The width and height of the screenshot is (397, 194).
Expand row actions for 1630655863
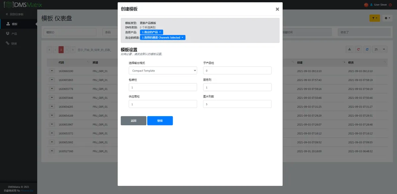coord(52,80)
